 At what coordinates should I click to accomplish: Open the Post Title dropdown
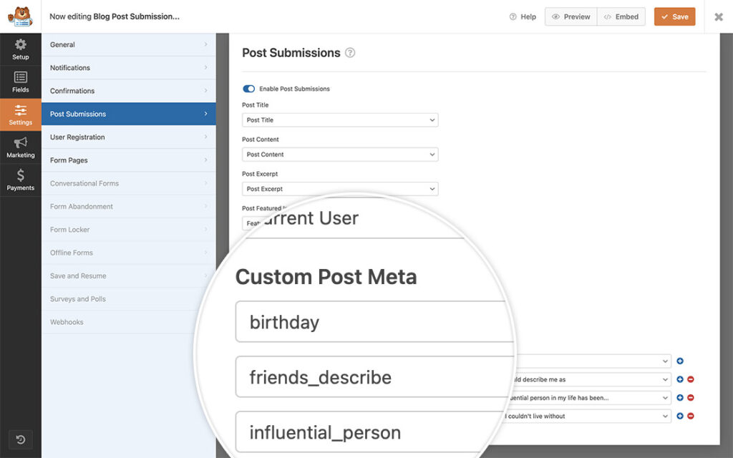(x=340, y=120)
